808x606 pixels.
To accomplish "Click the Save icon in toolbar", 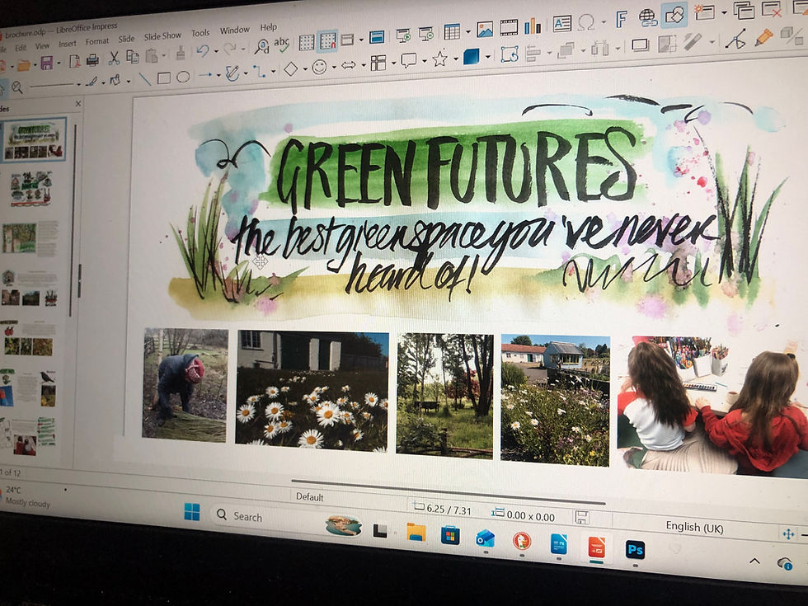I will (x=46, y=63).
